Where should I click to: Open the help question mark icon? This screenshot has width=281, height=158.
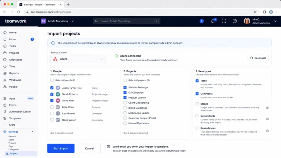(235, 21)
